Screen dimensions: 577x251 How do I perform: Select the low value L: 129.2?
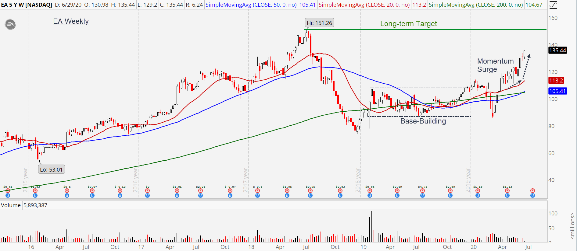pyautogui.click(x=147, y=5)
